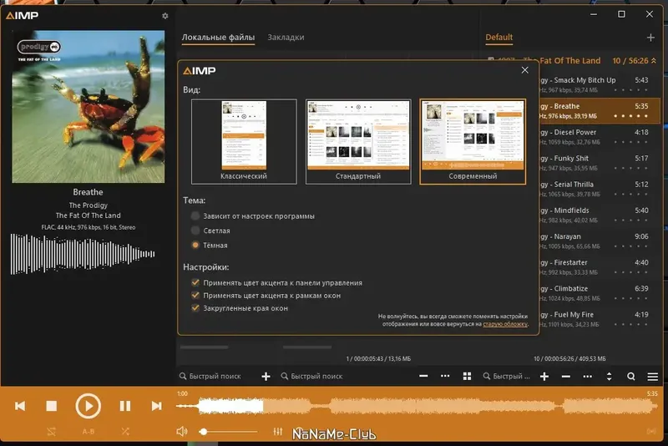Add to playlist with the plus beside the playlist quick search
The width and height of the screenshot is (668, 446).
click(x=544, y=377)
